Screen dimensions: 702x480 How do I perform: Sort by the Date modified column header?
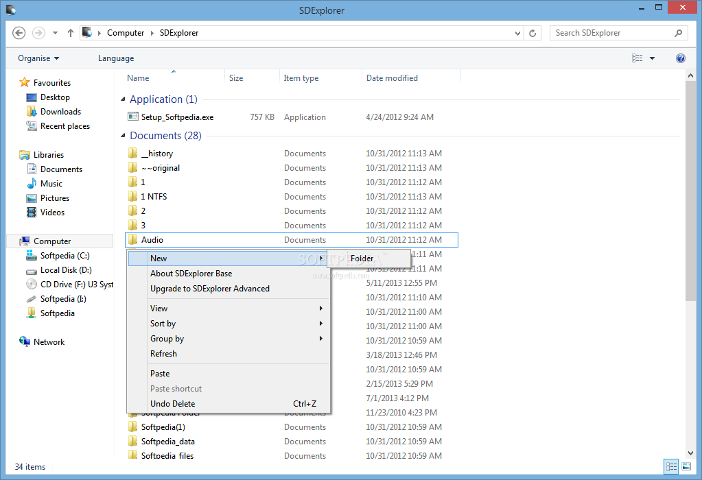(x=392, y=78)
